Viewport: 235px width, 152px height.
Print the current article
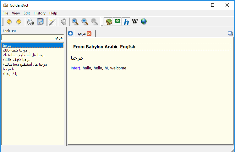point(30,22)
